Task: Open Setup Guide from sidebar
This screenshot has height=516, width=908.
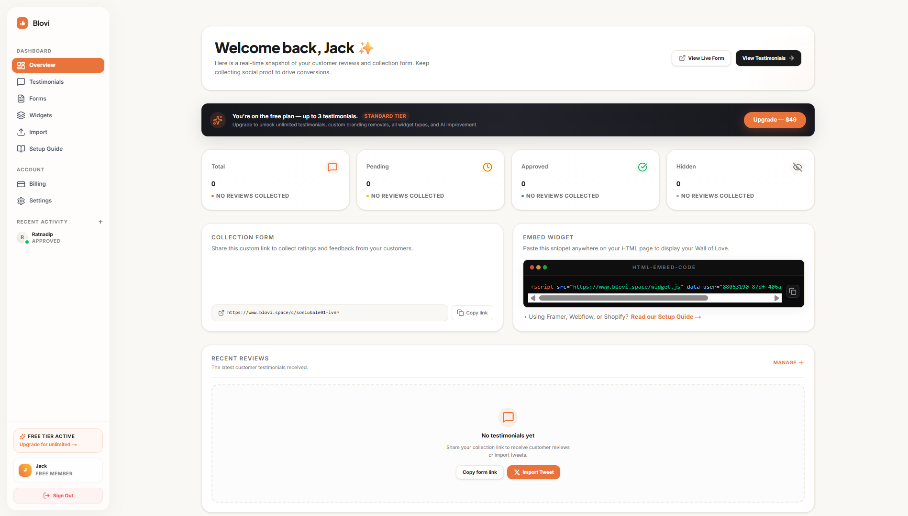Action: coord(58,149)
